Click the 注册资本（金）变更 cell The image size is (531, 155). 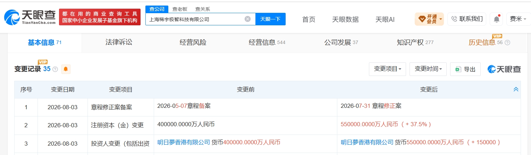pyautogui.click(x=120, y=126)
